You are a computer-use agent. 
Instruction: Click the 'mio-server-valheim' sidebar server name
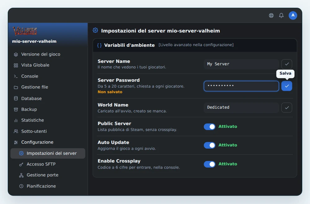click(x=34, y=41)
